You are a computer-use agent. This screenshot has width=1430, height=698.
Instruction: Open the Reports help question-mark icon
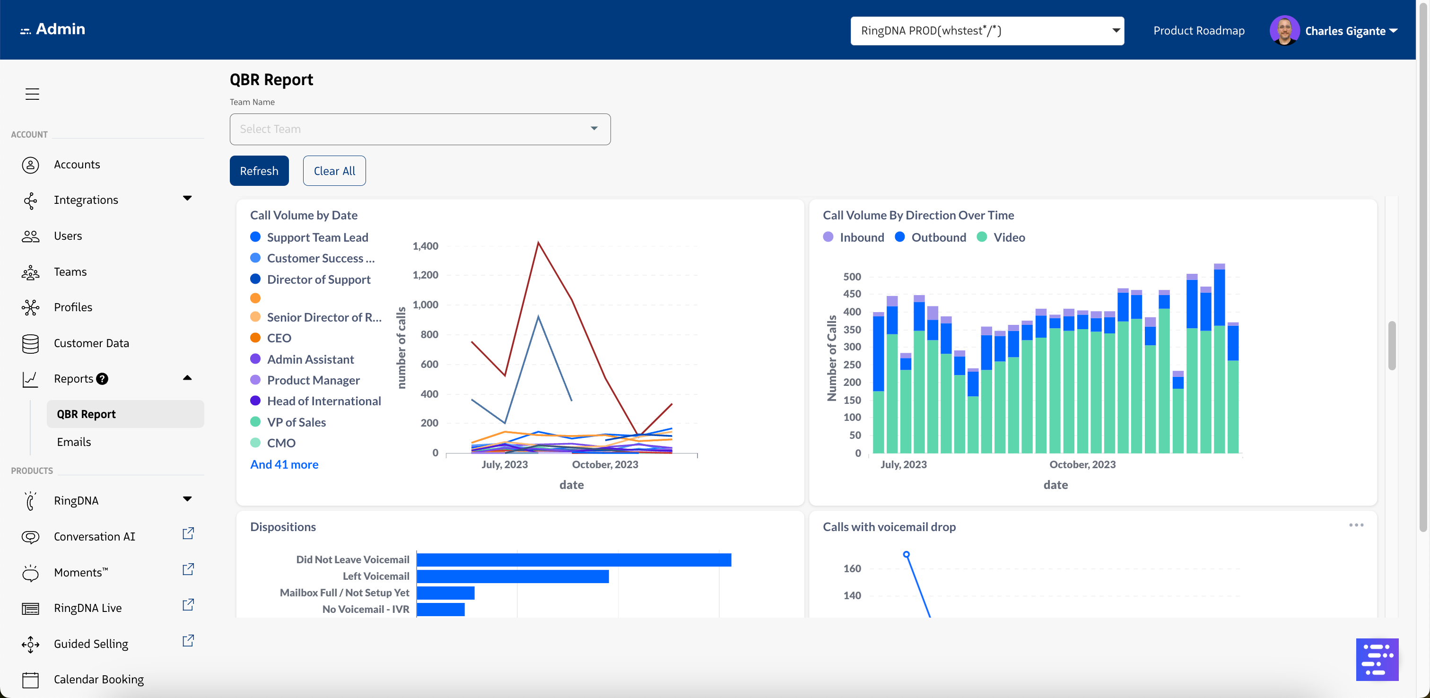[x=102, y=379]
